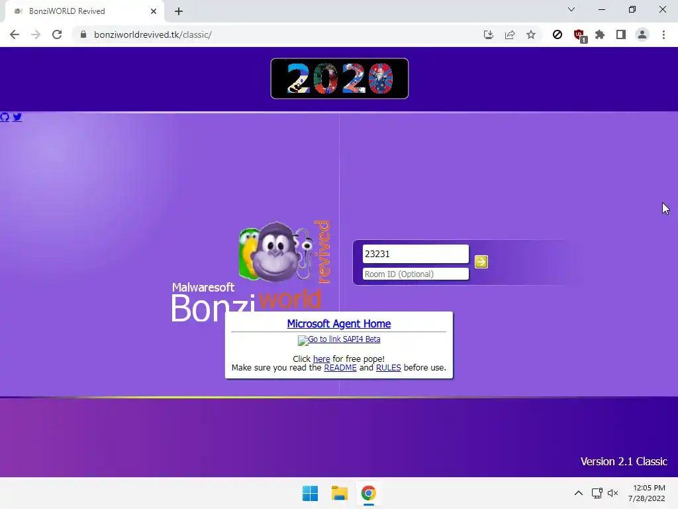The height and width of the screenshot is (509, 678).
Task: Open the Extensions puzzle menu
Action: (x=600, y=34)
